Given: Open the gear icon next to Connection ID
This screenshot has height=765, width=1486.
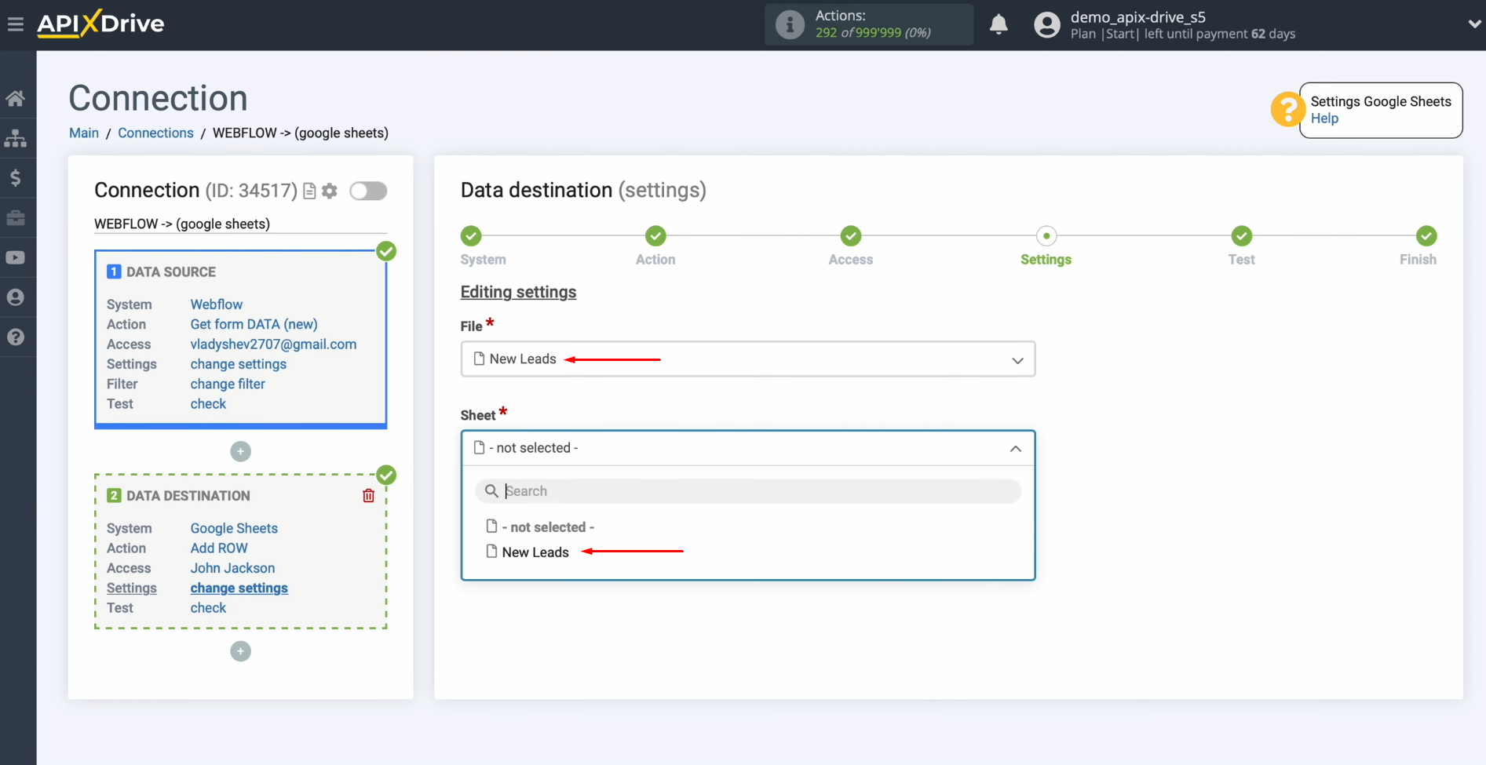Looking at the screenshot, I should click(x=329, y=191).
